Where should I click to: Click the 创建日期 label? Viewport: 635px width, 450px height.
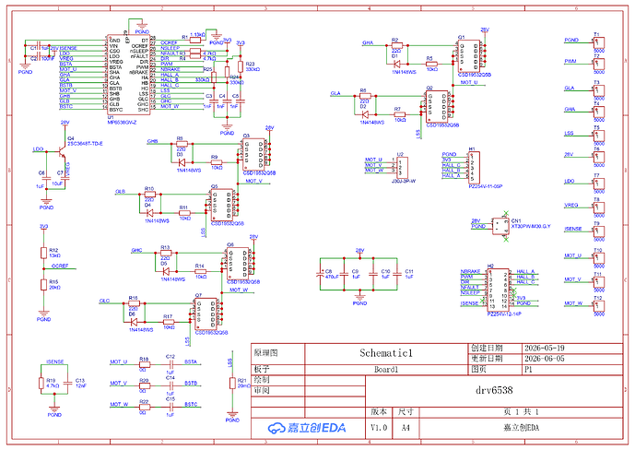click(487, 348)
